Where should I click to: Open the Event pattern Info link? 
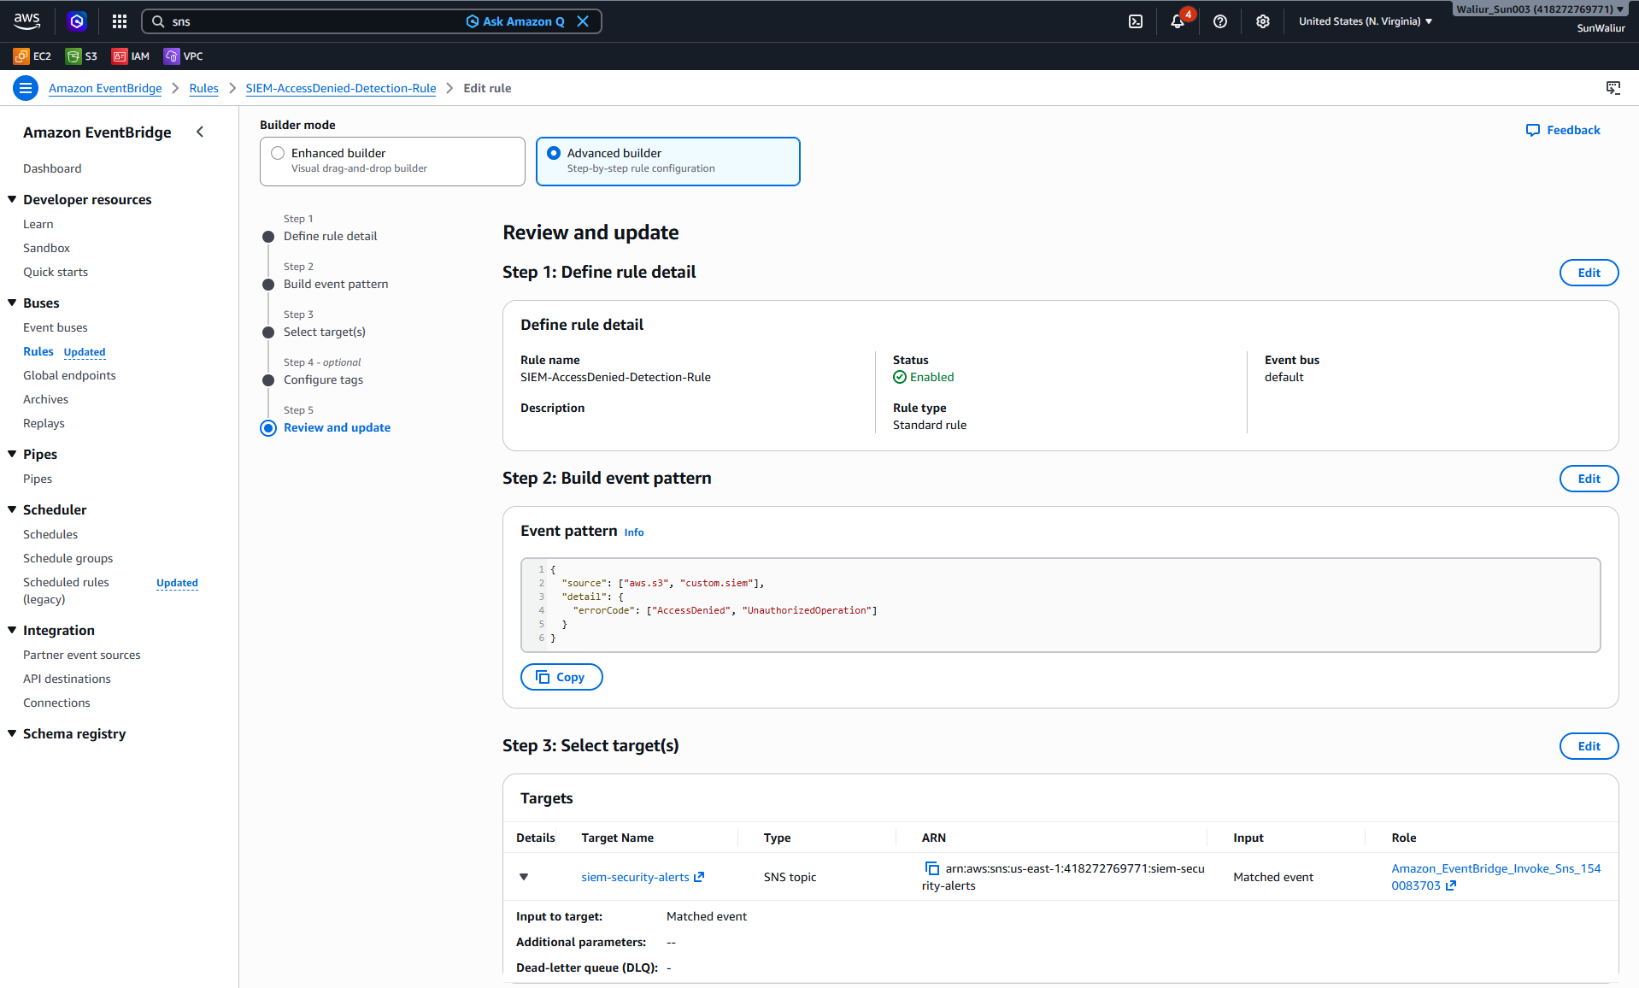(x=634, y=532)
